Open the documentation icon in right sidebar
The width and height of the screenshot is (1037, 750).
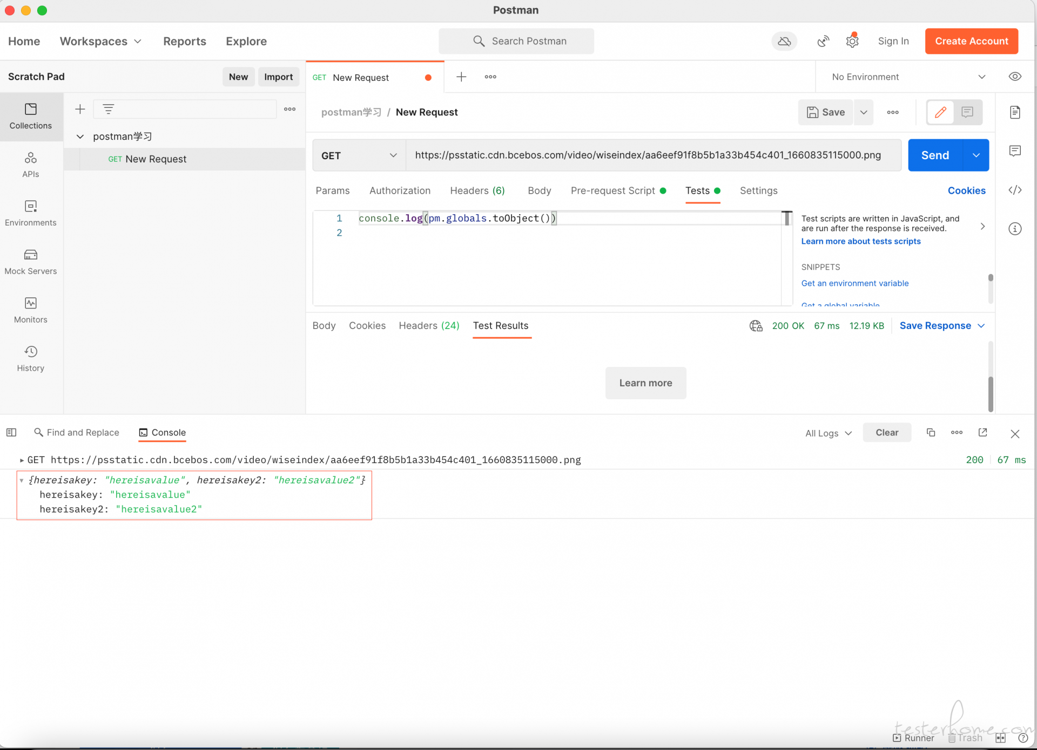1015,112
